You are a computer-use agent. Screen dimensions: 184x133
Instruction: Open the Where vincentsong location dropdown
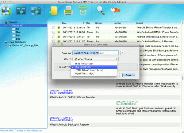95,59
